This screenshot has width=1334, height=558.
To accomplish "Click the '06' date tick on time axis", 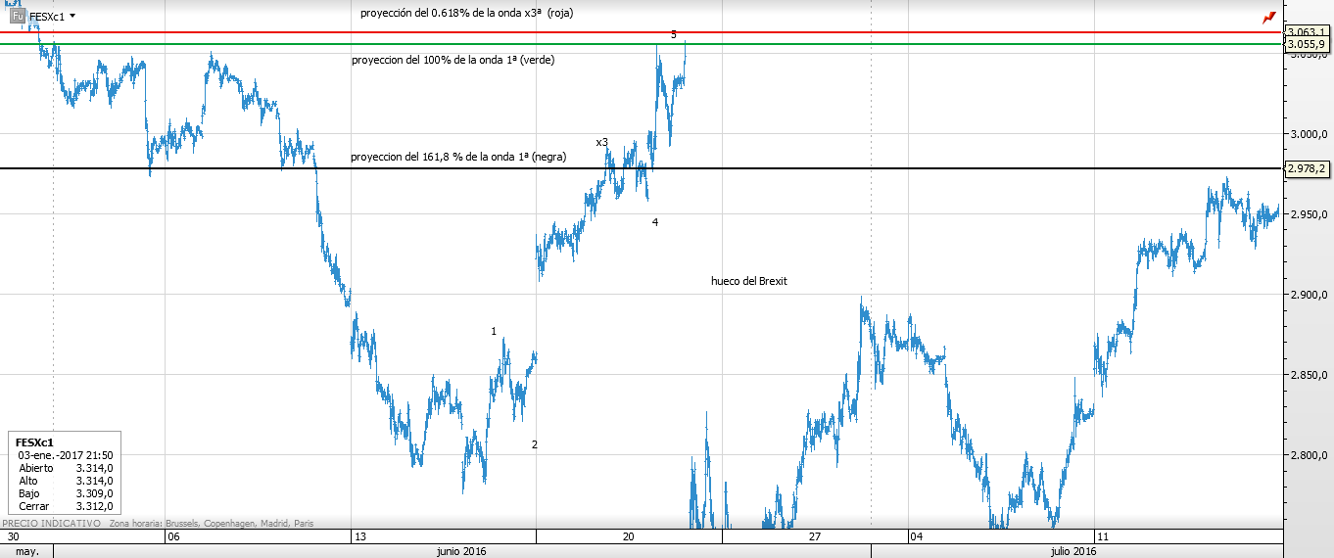I will point(173,537).
